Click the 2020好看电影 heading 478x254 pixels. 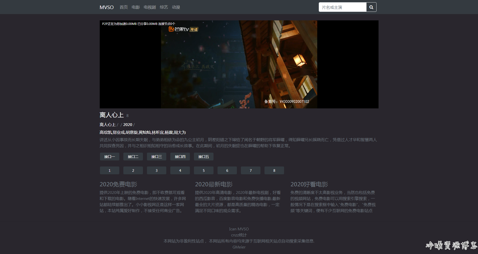pos(309,184)
